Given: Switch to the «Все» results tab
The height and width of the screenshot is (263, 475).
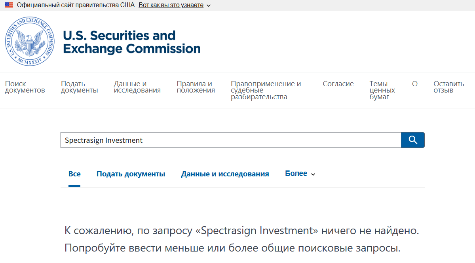Looking at the screenshot, I should click(75, 173).
